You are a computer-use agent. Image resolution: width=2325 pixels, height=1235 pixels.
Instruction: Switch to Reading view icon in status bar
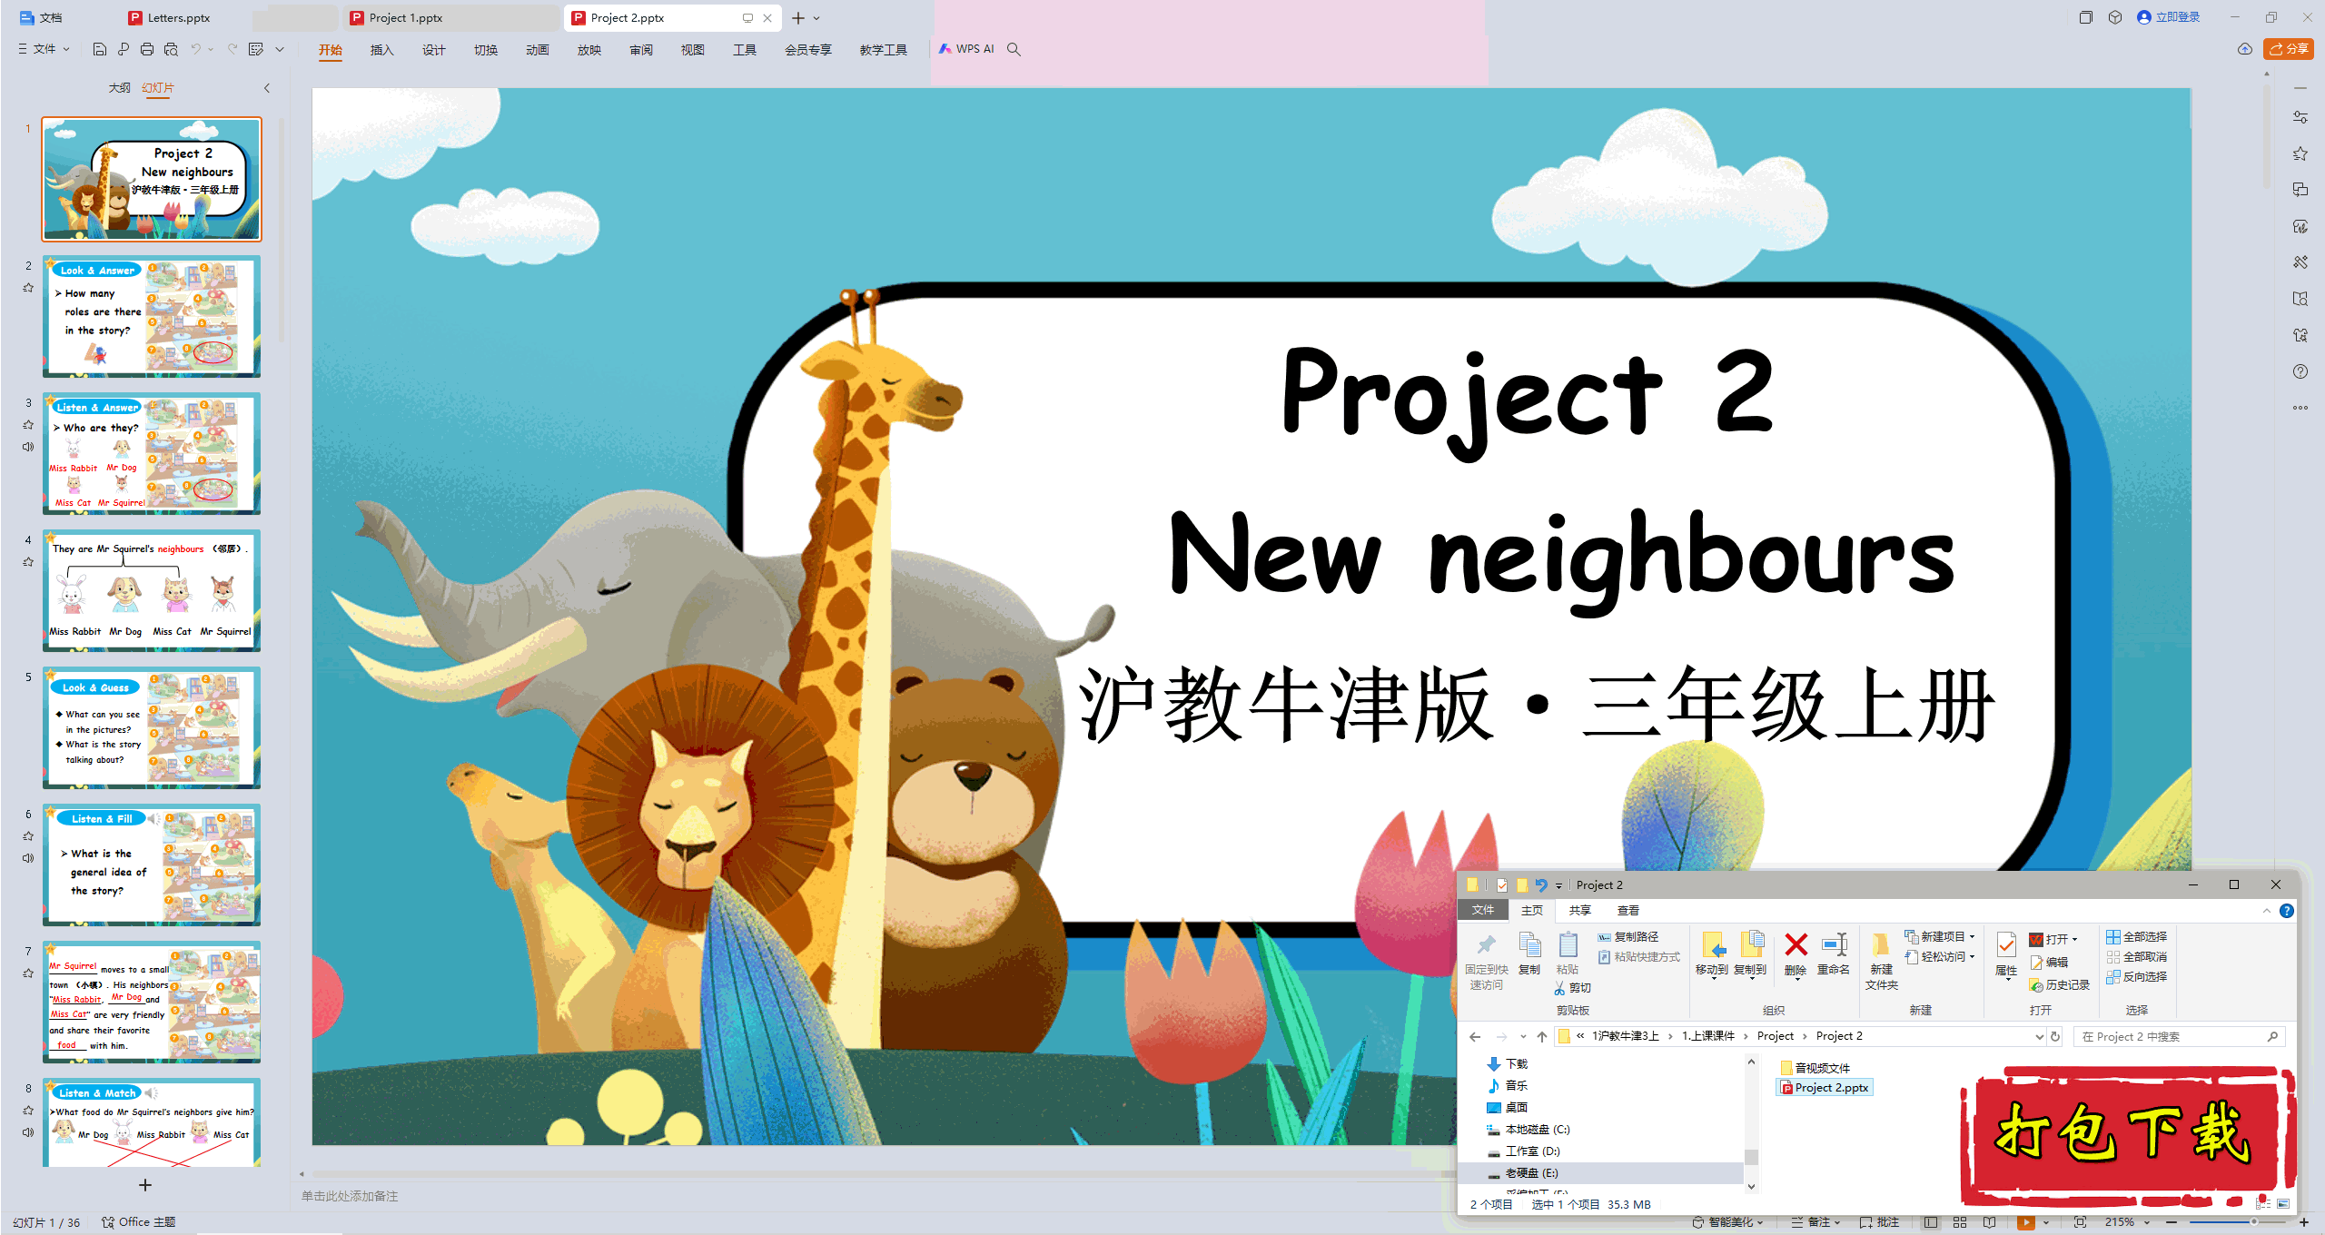click(x=1990, y=1222)
